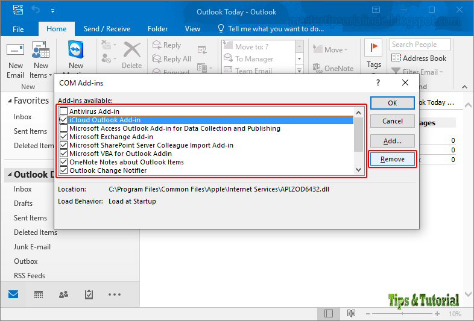Viewport: 474px width, 321px height.
Task: Click the Remove button
Action: click(x=393, y=159)
